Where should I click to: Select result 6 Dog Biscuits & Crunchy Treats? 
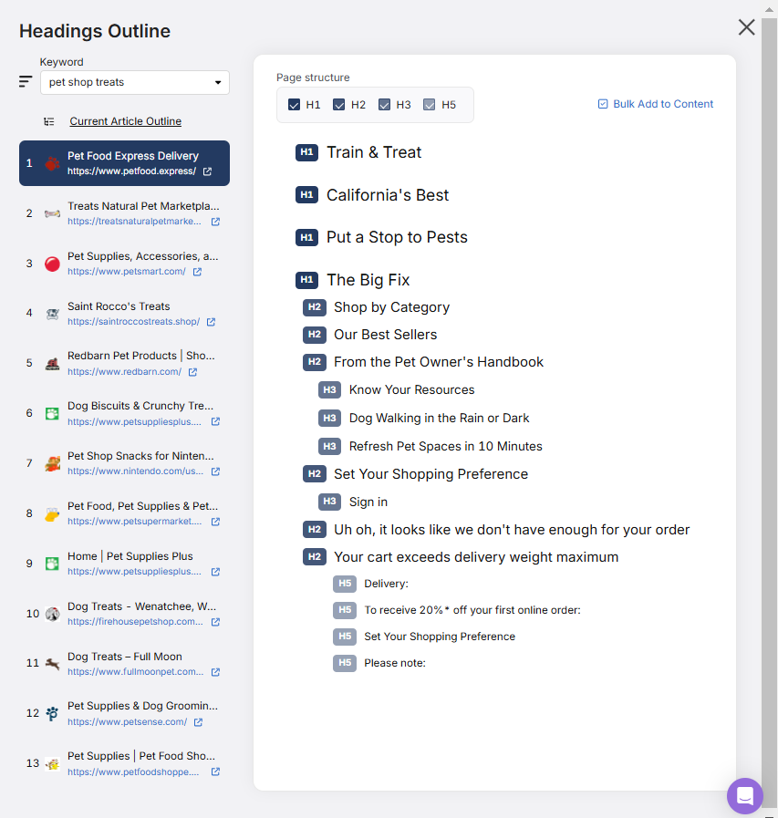(124, 413)
